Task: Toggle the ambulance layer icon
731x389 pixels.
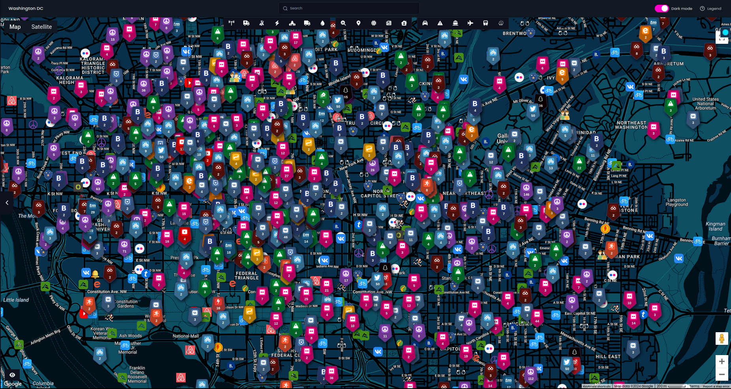Action: coord(246,23)
